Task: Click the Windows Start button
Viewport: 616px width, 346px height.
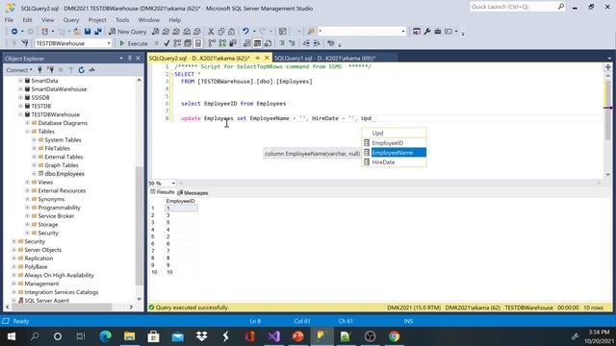Action: coord(11,336)
